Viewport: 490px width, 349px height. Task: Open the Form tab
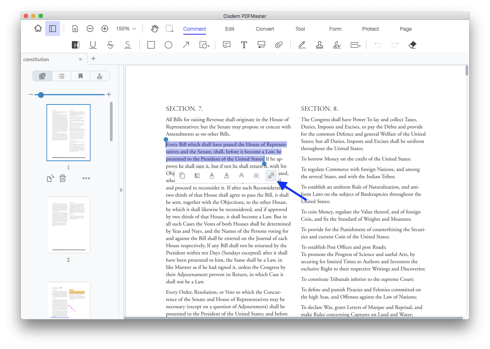(335, 29)
